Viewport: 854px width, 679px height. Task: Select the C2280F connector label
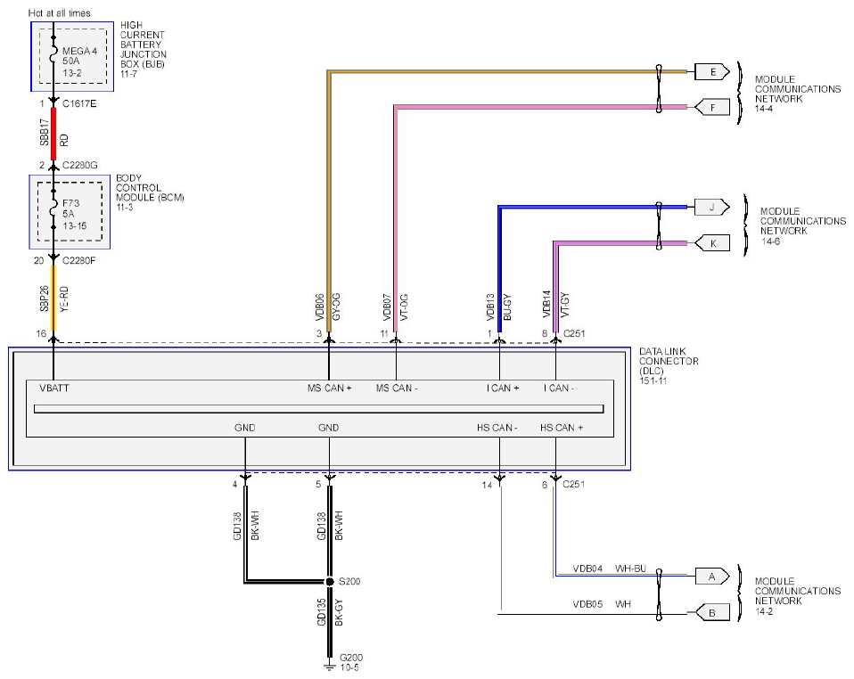(79, 260)
